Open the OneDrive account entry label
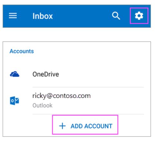Image resolution: width=160 pixels, height=141 pixels. [46, 74]
